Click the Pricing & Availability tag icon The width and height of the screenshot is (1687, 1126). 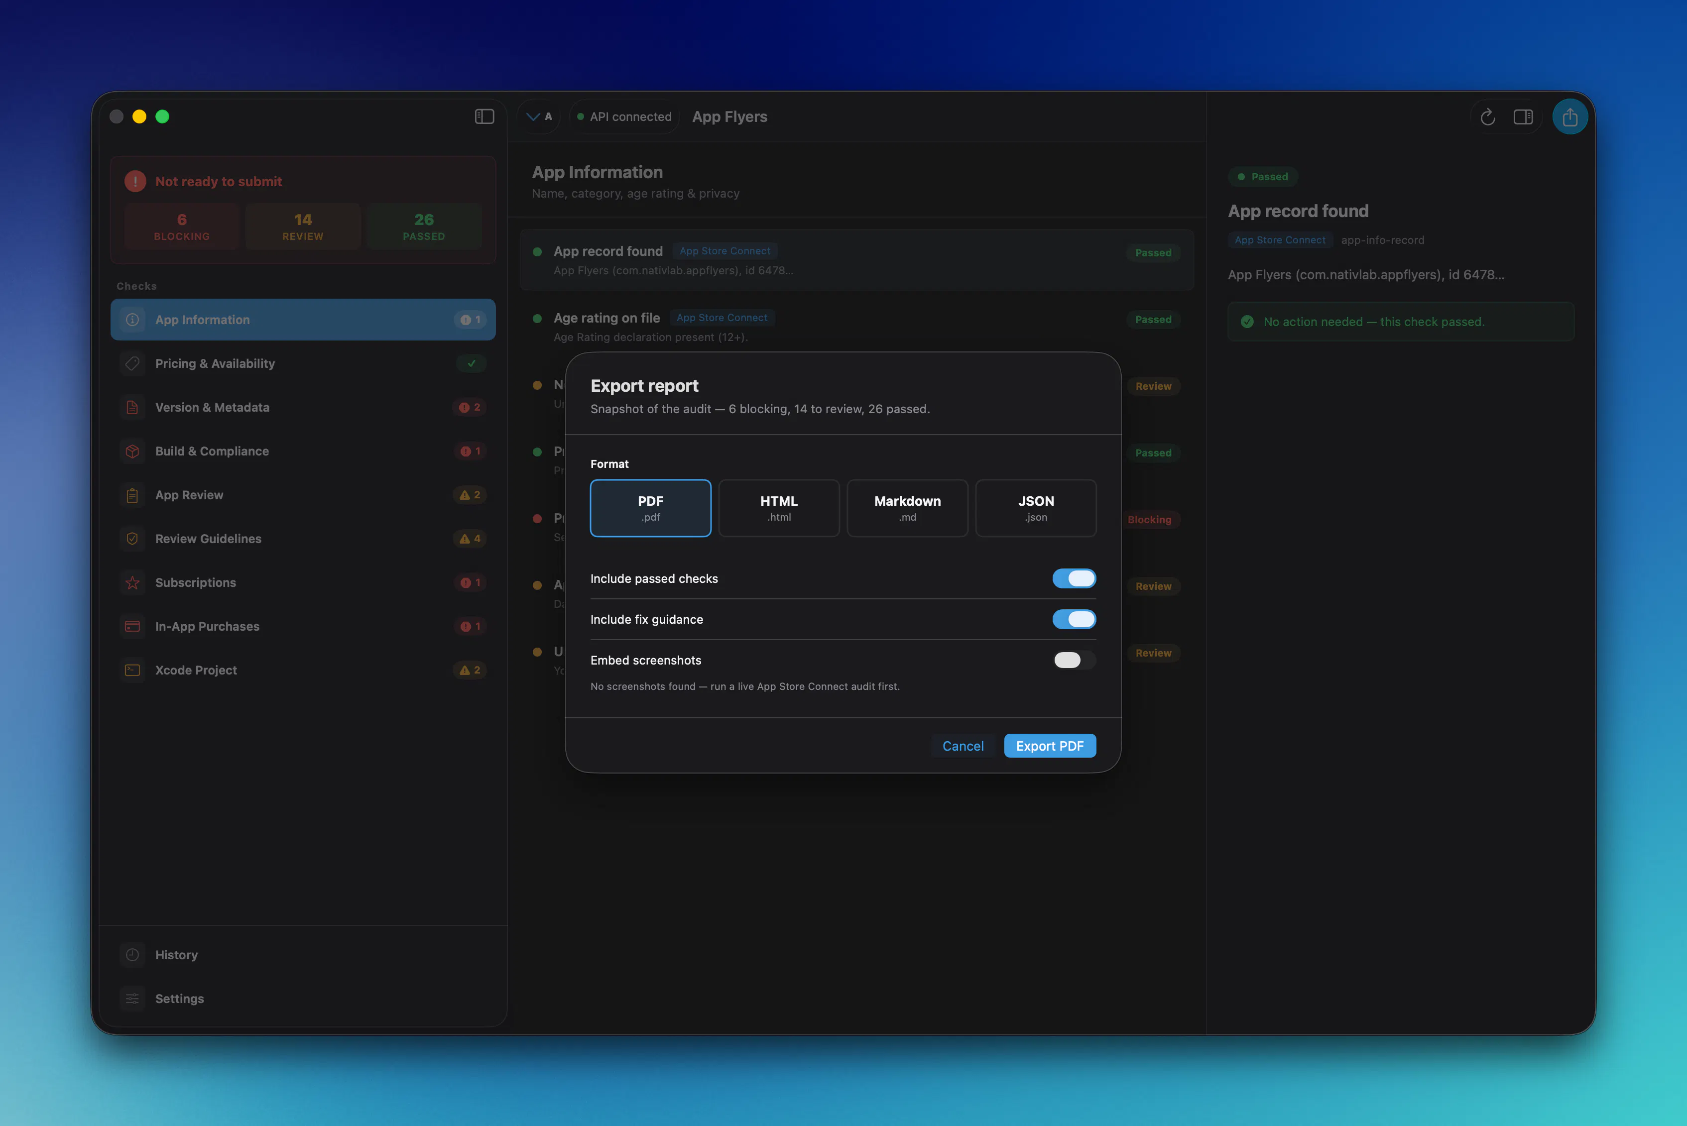[132, 363]
